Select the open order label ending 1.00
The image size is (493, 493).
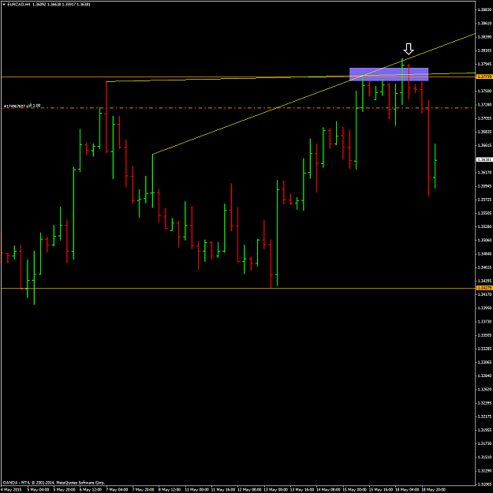pyautogui.click(x=22, y=106)
